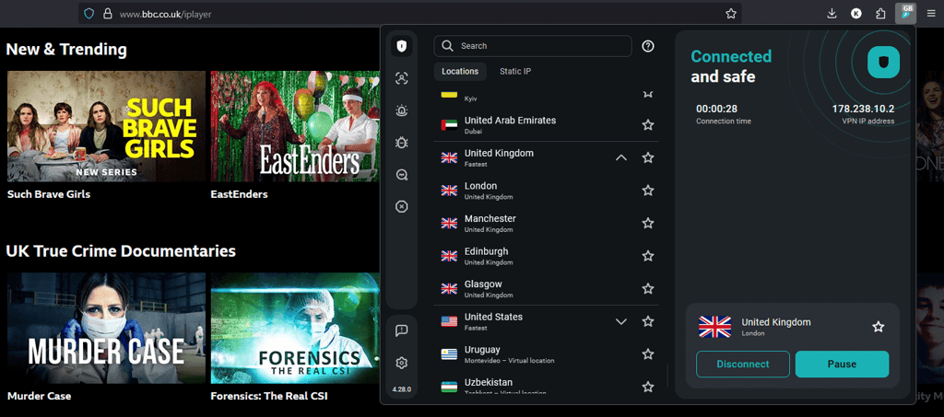Favorite the United Kingdom Fastest star

click(648, 157)
